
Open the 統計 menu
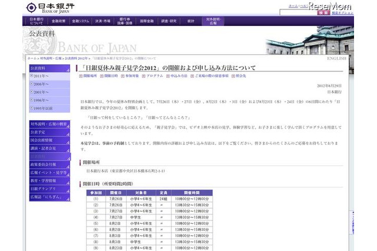pyautogui.click(x=191, y=21)
